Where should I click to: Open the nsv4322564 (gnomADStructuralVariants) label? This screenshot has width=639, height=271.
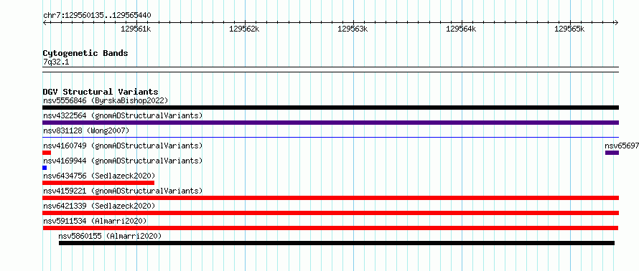(x=123, y=115)
